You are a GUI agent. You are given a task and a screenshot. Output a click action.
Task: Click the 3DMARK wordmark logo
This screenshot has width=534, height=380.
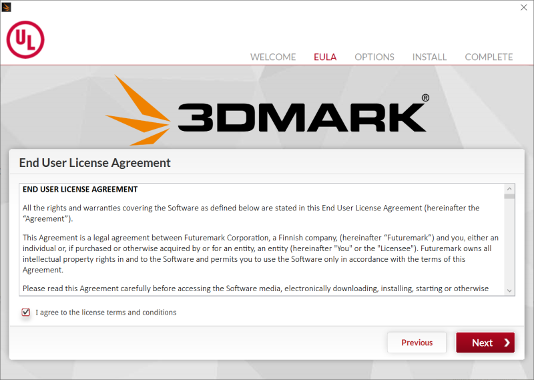click(x=302, y=118)
